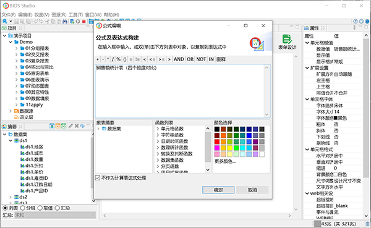Collapse the 单元格字体 property group
Screen dimensions: 371x228
[307, 99]
